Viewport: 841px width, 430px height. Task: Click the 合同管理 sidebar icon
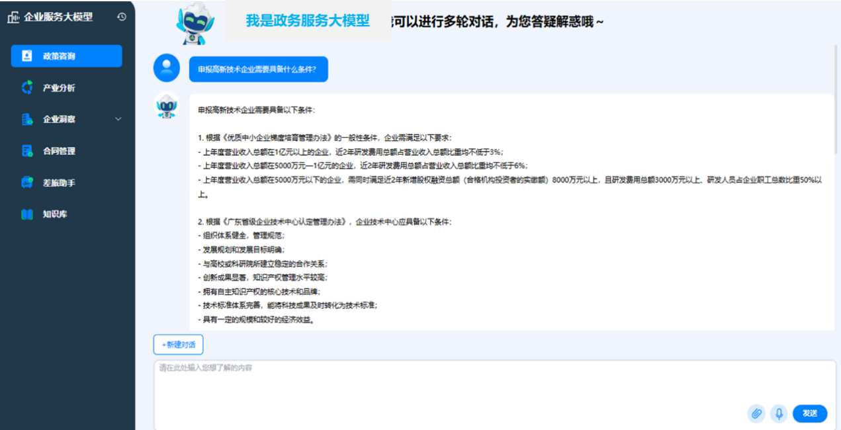pyautogui.click(x=27, y=151)
